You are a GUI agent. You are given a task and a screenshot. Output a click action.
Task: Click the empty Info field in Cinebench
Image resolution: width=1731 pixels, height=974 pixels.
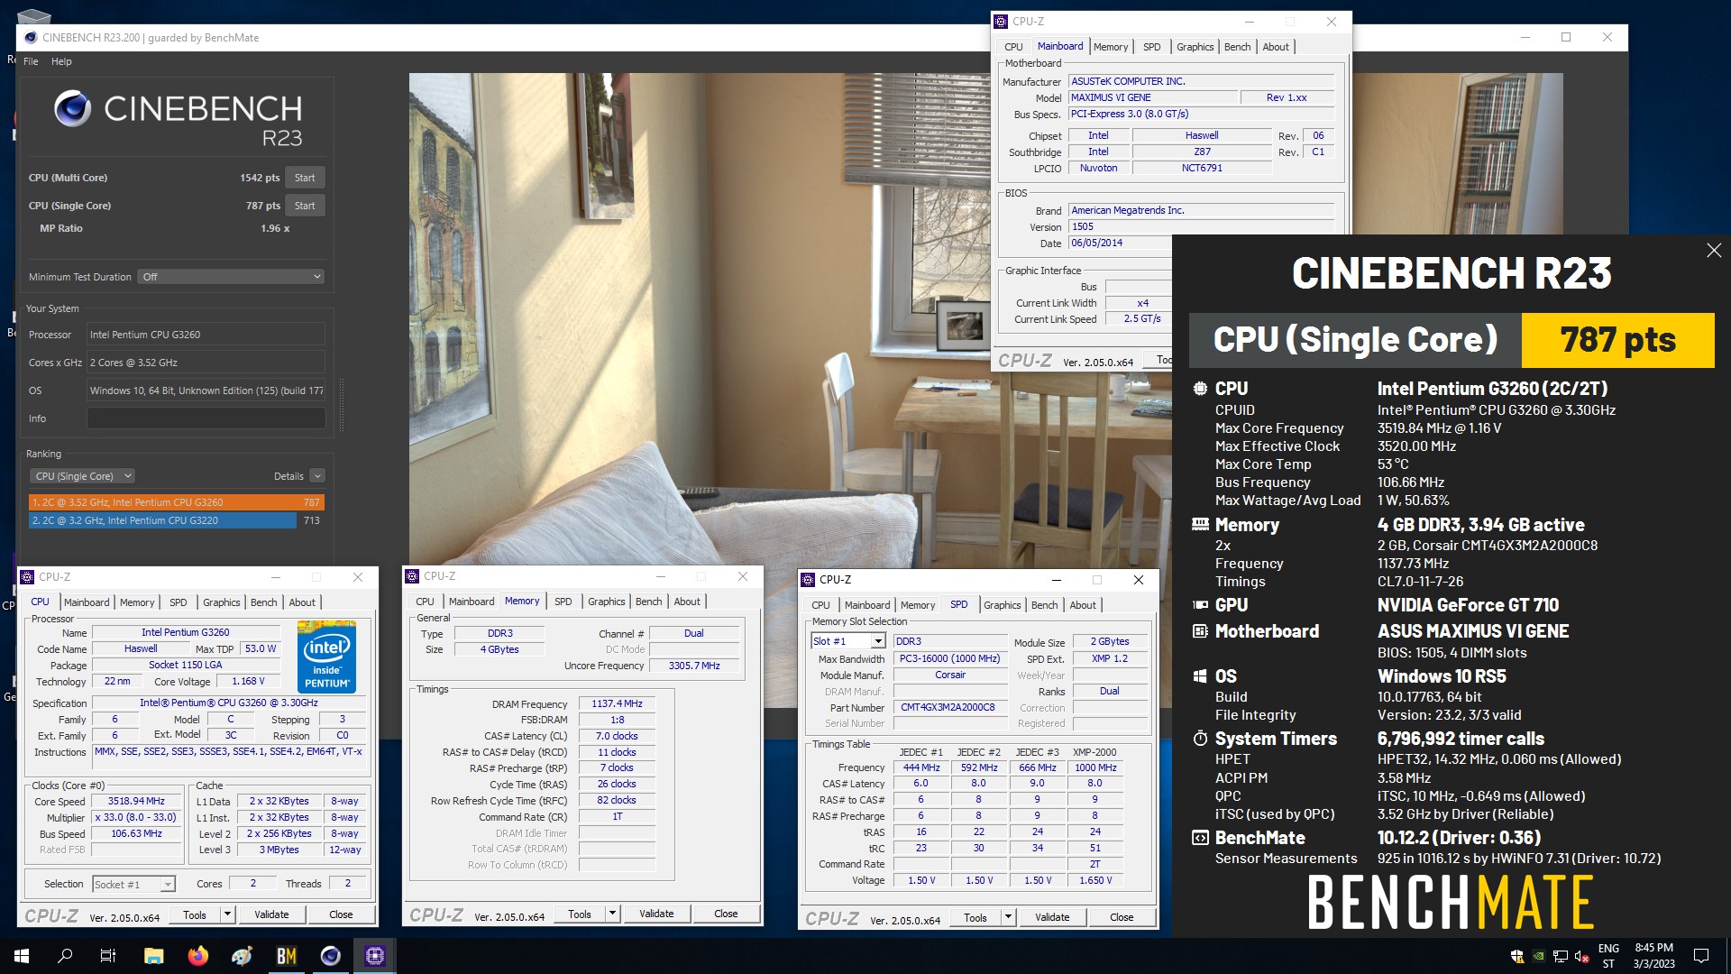[x=206, y=418]
